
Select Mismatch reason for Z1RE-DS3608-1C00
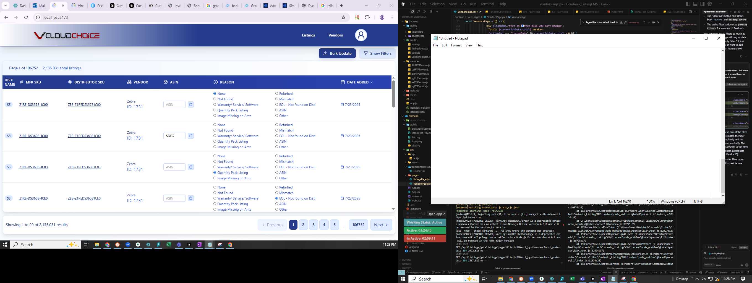pos(277,130)
